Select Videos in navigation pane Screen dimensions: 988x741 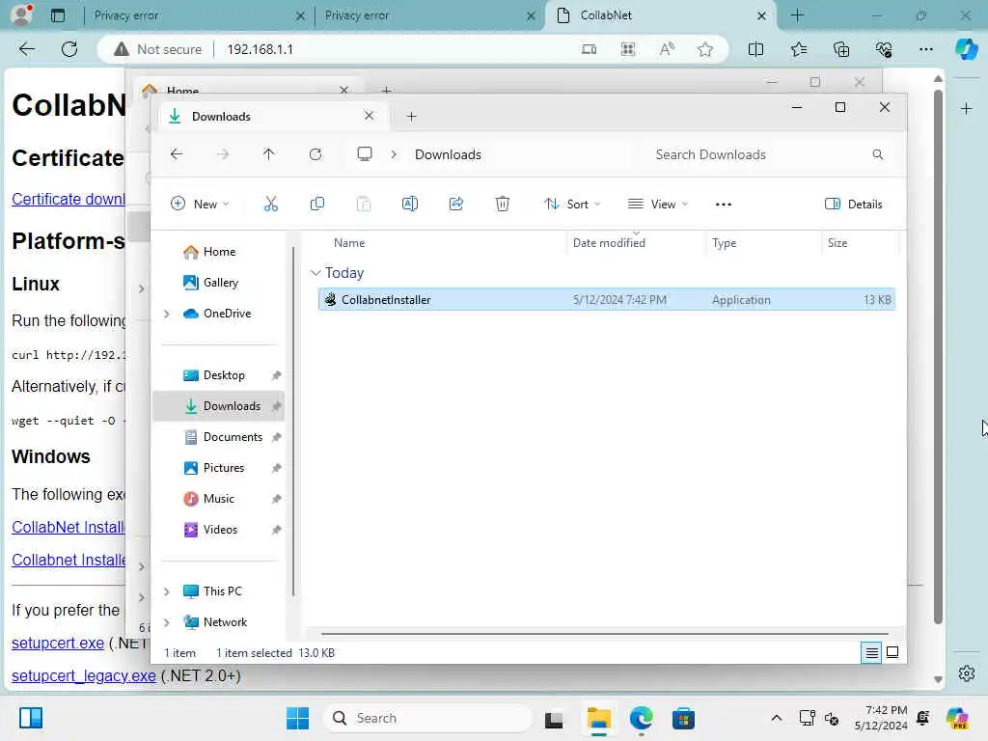click(x=218, y=530)
